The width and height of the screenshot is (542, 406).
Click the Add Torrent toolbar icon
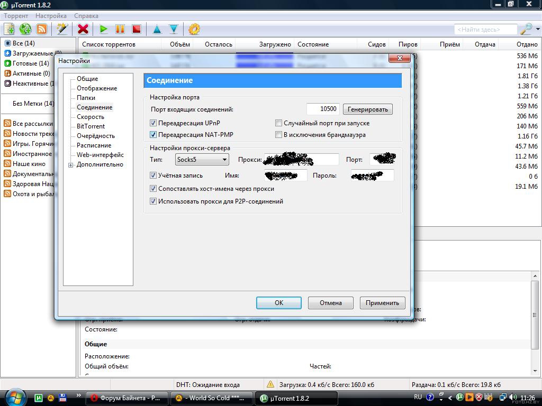pyautogui.click(x=9, y=29)
